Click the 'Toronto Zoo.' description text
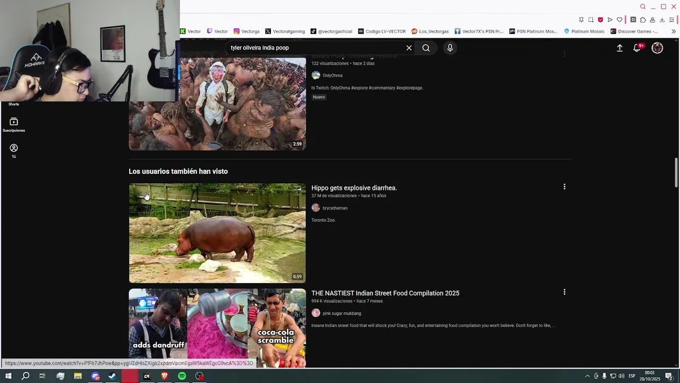 pos(324,220)
